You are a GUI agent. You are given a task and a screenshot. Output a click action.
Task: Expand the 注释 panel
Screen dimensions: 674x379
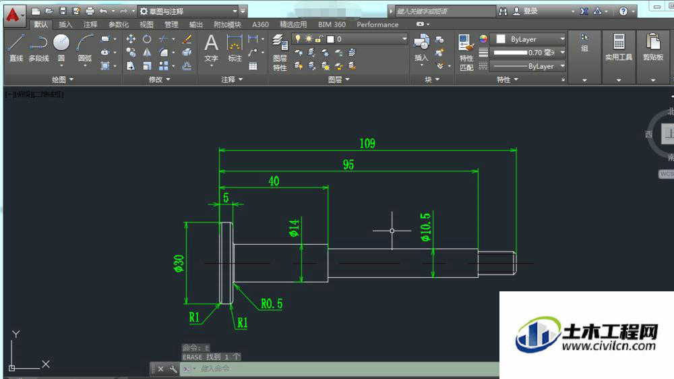[x=232, y=79]
